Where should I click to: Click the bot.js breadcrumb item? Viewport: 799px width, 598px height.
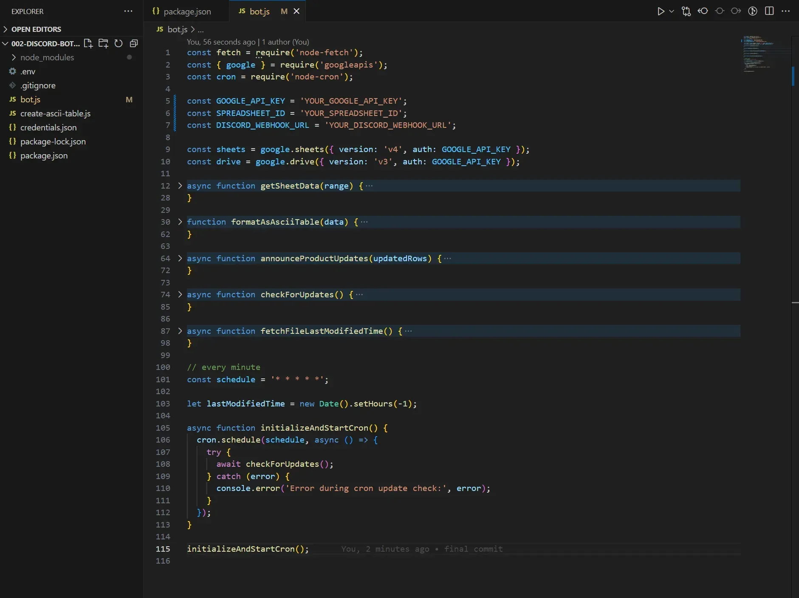pos(177,29)
